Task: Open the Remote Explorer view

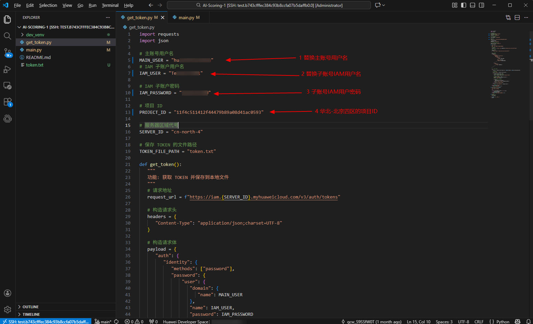Action: (x=7, y=86)
